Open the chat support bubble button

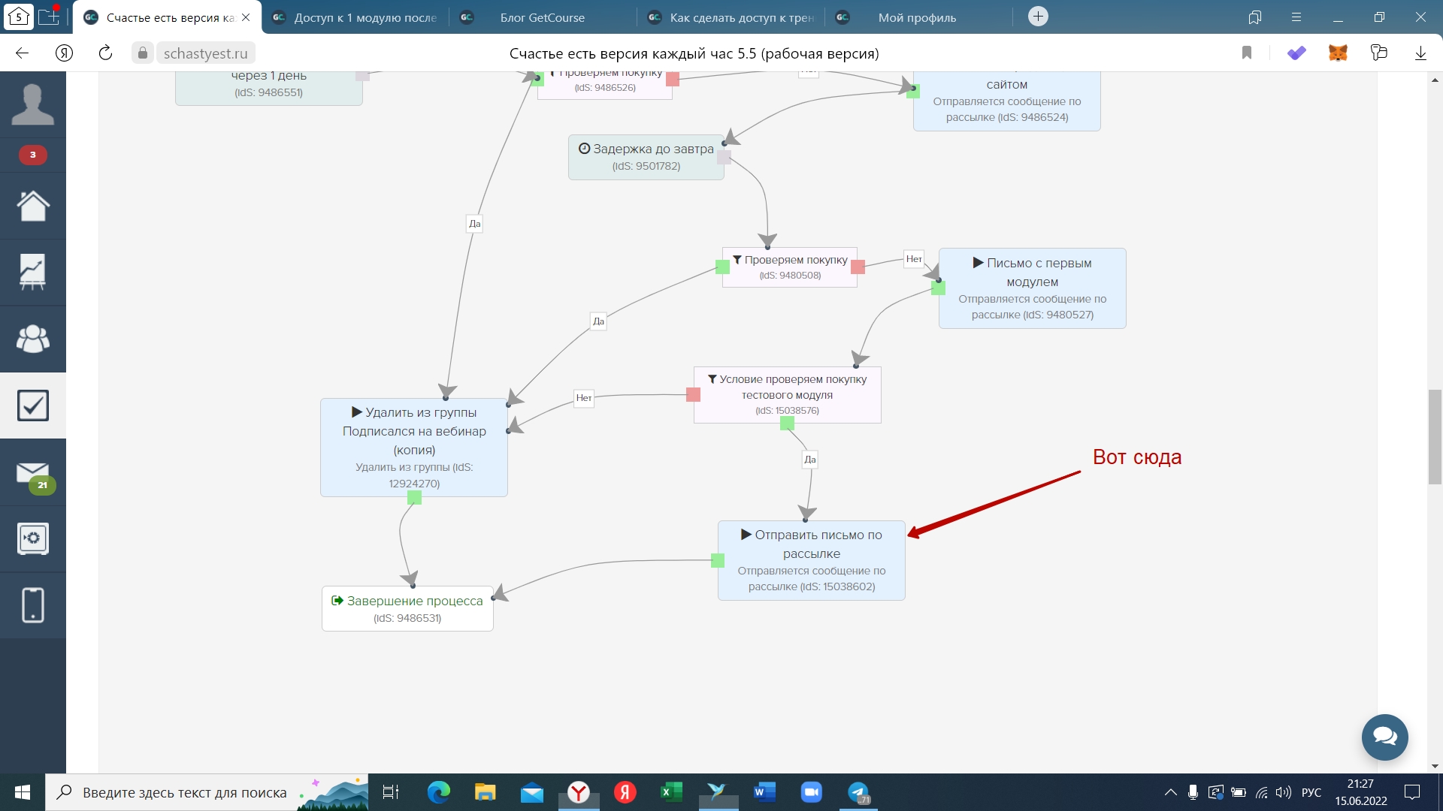tap(1384, 737)
